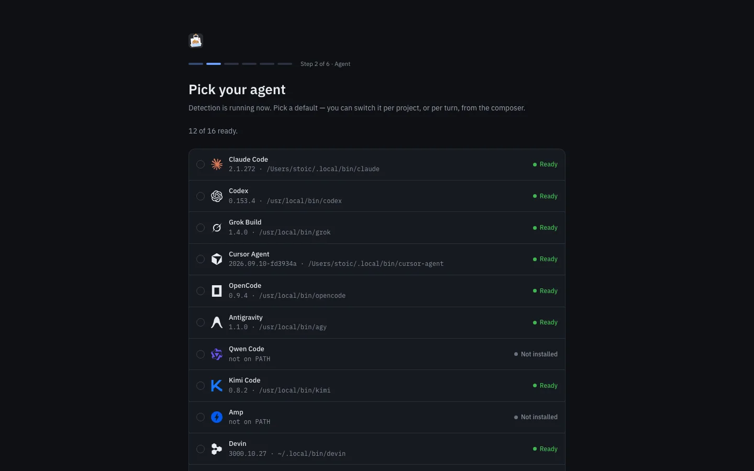The image size is (754, 471).
Task: Click Grok Build's Ready status
Action: pos(545,228)
